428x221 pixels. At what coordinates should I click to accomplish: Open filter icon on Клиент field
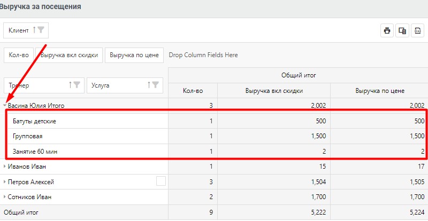pyautogui.click(x=41, y=30)
